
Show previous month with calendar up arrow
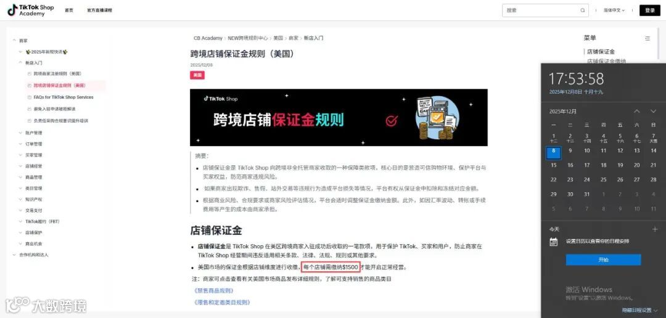[636, 111]
